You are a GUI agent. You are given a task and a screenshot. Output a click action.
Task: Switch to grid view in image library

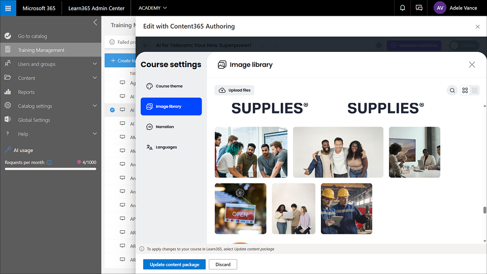click(465, 90)
